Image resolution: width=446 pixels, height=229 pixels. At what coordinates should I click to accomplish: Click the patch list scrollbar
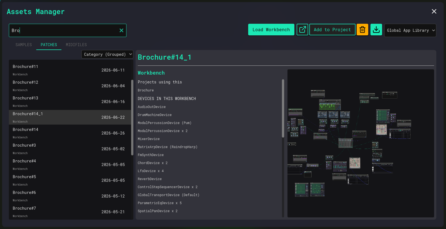pyautogui.click(x=132, y=117)
